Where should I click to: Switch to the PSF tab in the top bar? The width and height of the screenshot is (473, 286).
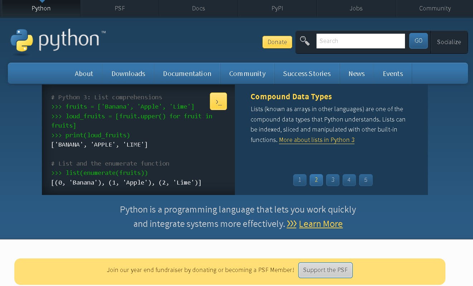120,8
